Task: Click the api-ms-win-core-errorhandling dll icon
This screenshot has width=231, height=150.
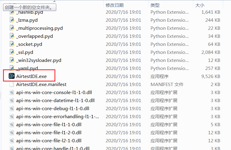Action: pyautogui.click(x=12, y=117)
